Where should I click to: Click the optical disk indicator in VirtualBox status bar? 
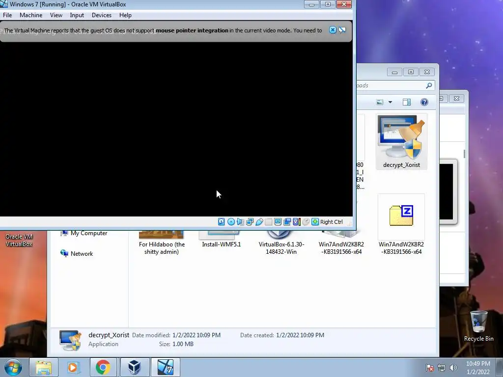pos(231,222)
